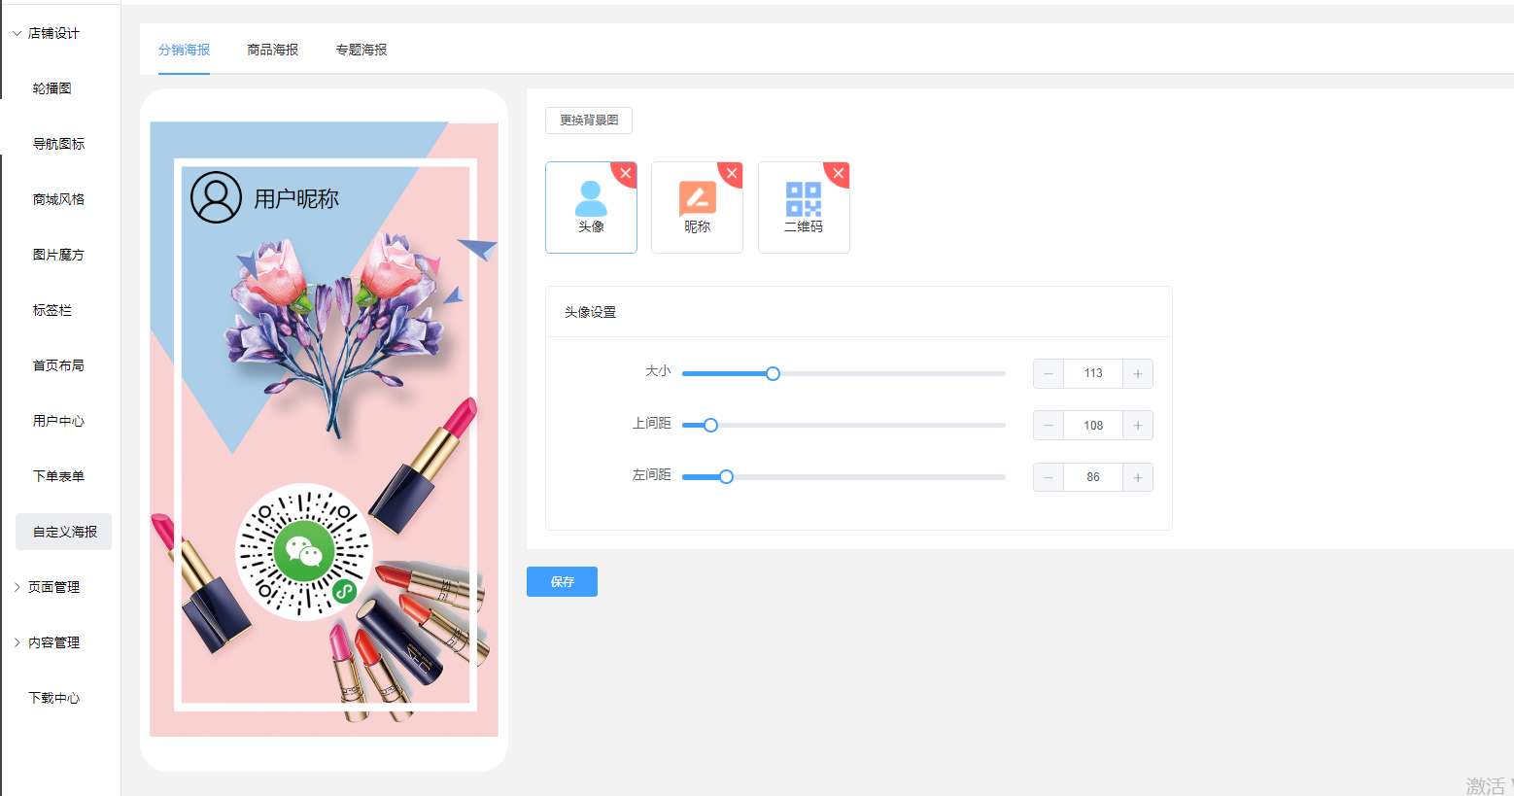Switch to the 商品海报 tab
The width and height of the screenshot is (1514, 796).
tap(273, 50)
